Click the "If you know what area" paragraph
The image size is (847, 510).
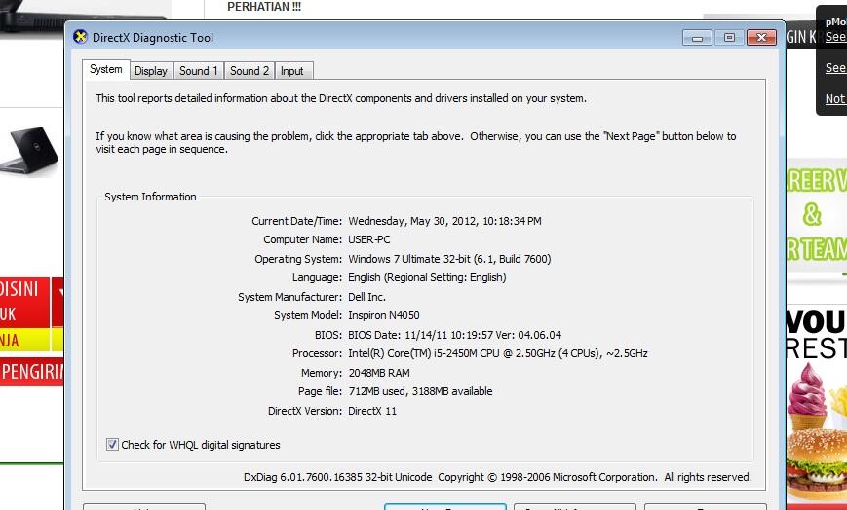416,142
